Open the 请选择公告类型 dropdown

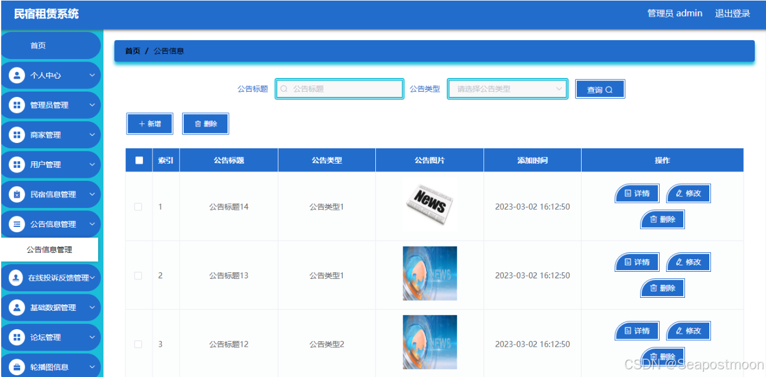coord(507,89)
